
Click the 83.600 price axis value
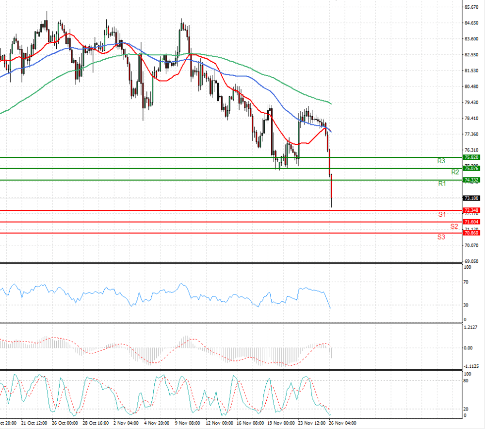click(471, 39)
